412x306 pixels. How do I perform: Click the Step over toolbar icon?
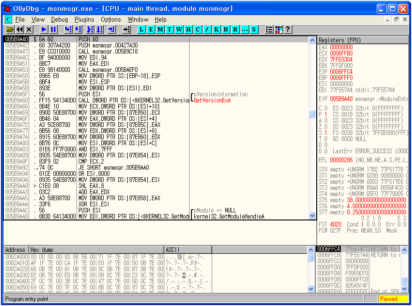click(78, 30)
